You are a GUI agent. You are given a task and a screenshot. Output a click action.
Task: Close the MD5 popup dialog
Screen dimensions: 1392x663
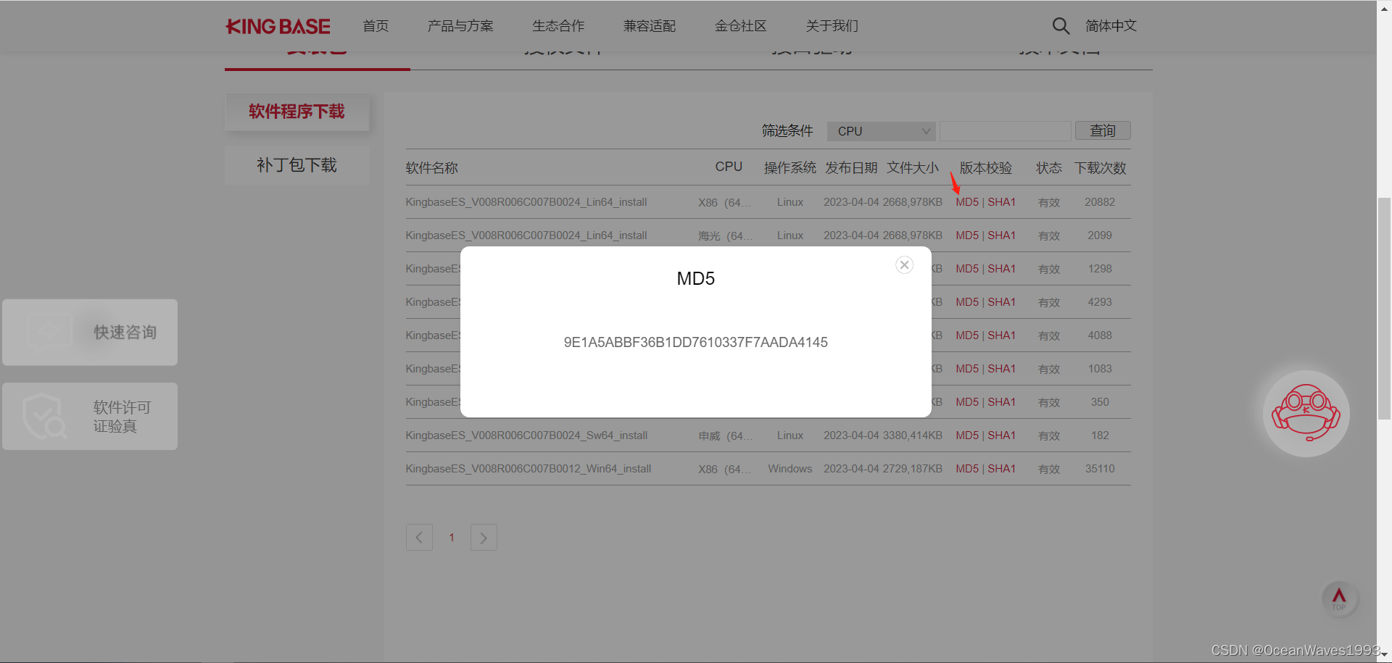[x=904, y=265]
